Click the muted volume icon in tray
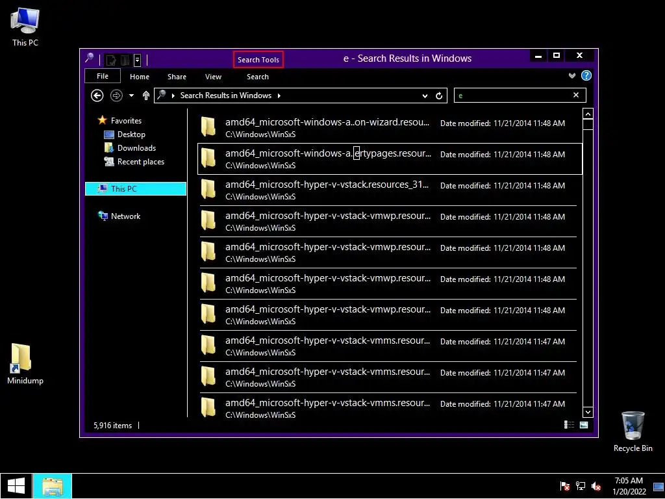 pyautogui.click(x=596, y=487)
